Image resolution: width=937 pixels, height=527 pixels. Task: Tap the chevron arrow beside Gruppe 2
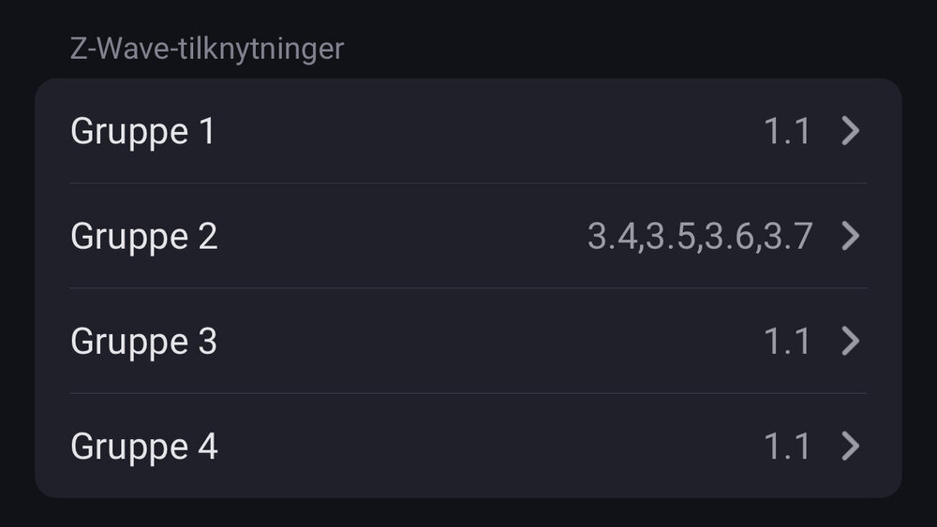[850, 237]
